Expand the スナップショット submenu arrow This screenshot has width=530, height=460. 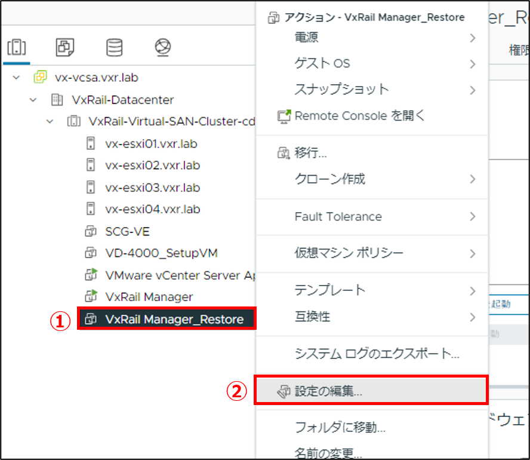coord(473,90)
